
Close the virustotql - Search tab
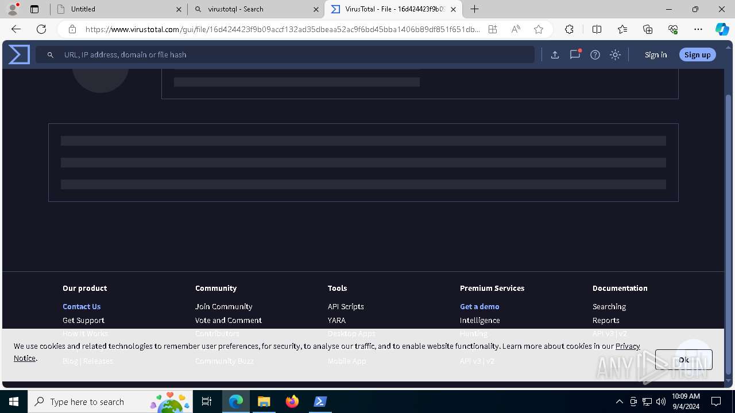[316, 9]
